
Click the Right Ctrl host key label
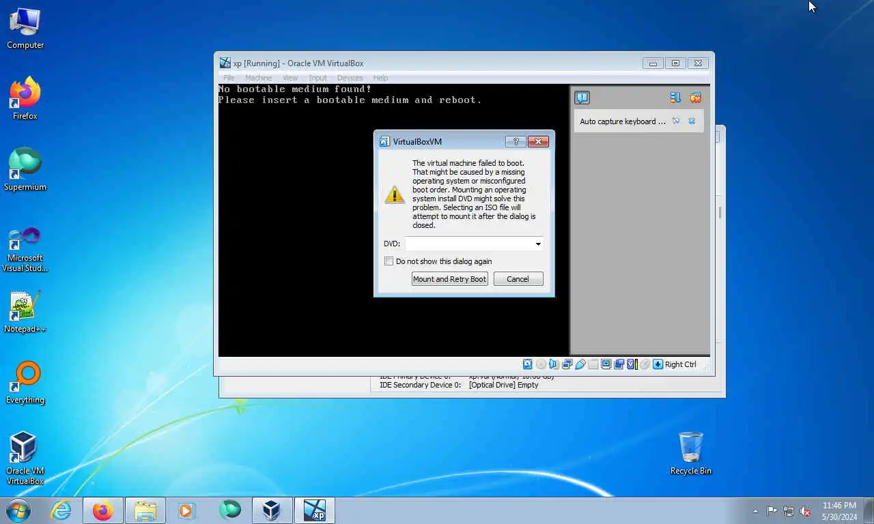[x=681, y=364]
